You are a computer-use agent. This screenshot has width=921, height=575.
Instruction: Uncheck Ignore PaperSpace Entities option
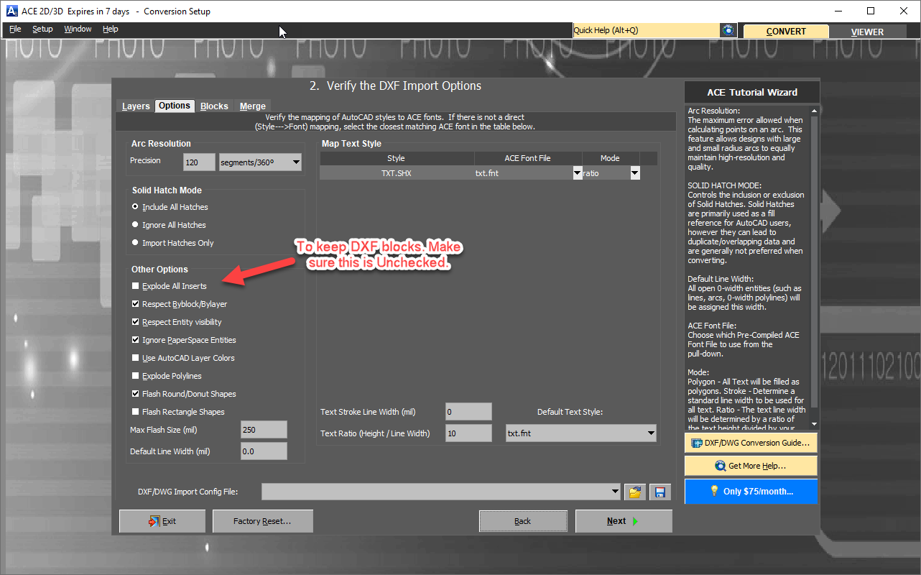pyautogui.click(x=136, y=340)
